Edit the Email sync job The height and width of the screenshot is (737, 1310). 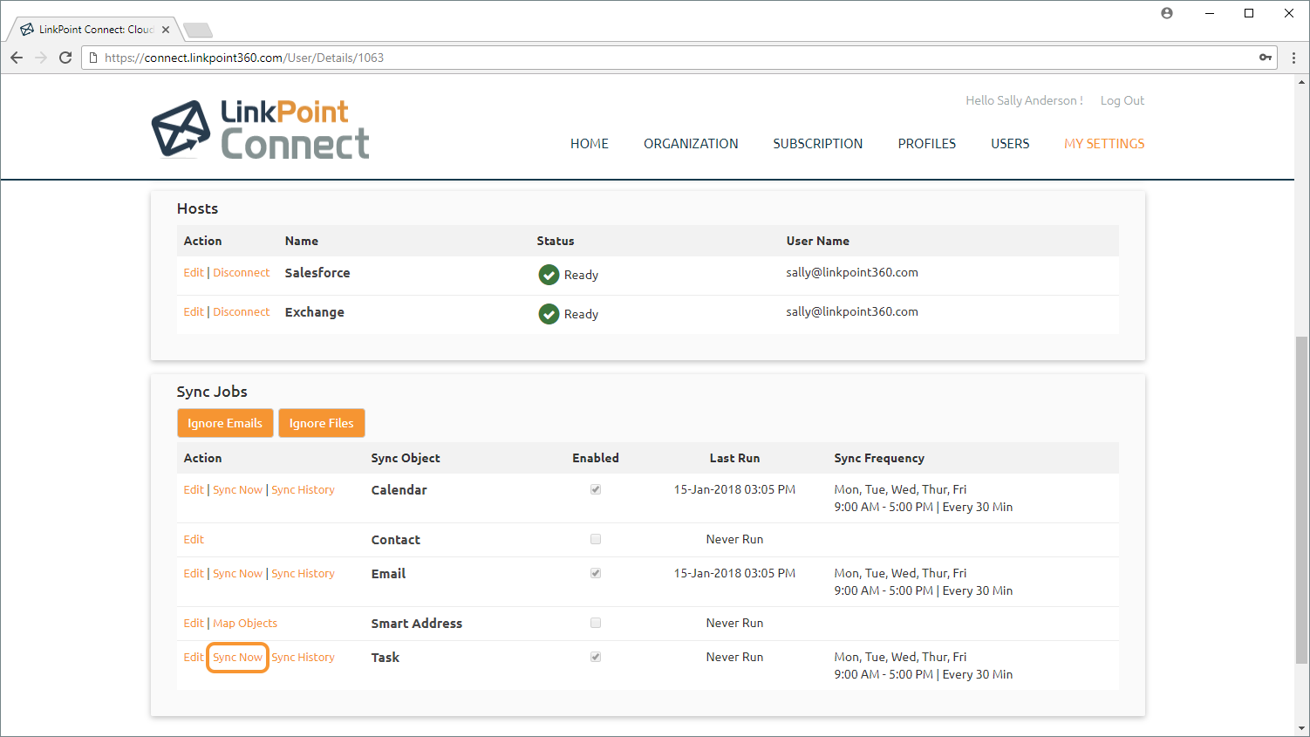tap(194, 573)
